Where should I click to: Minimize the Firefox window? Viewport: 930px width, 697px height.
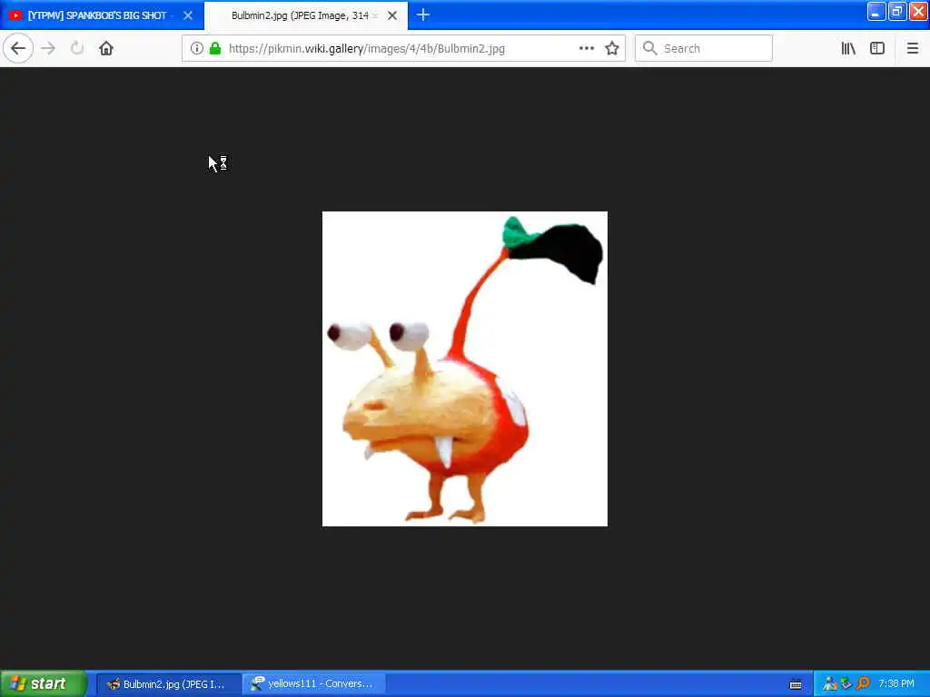(x=876, y=11)
